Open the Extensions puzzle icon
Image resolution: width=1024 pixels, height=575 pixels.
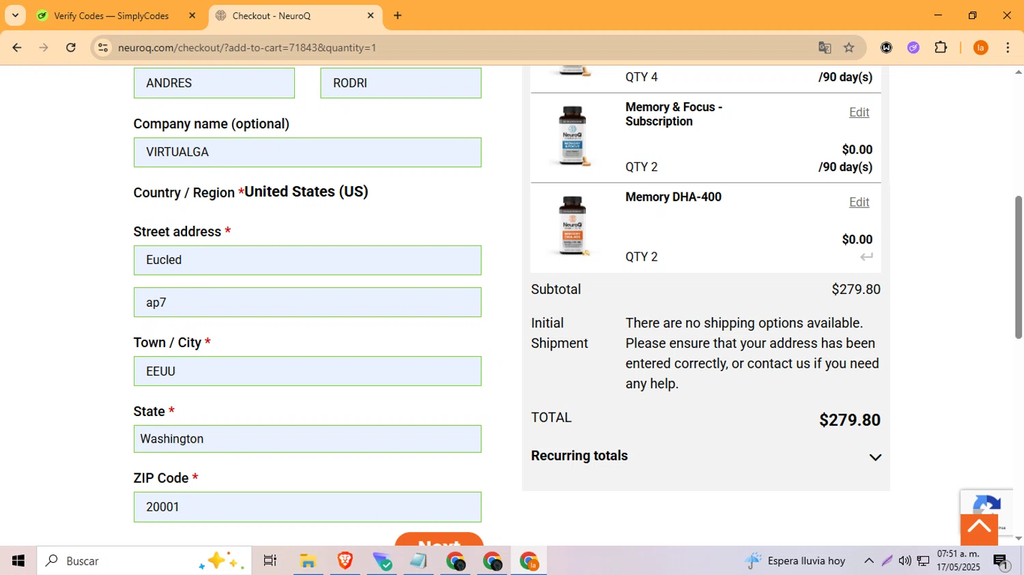click(941, 48)
